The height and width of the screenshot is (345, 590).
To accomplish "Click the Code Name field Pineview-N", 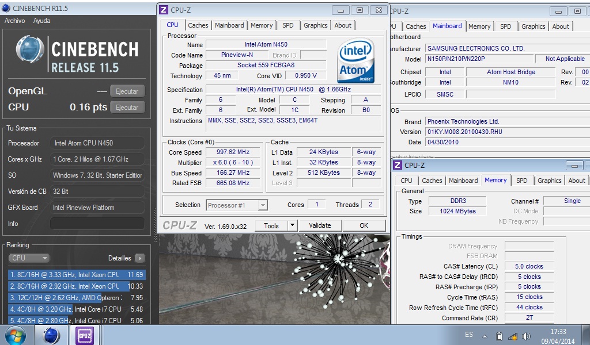I will pyautogui.click(x=237, y=55).
